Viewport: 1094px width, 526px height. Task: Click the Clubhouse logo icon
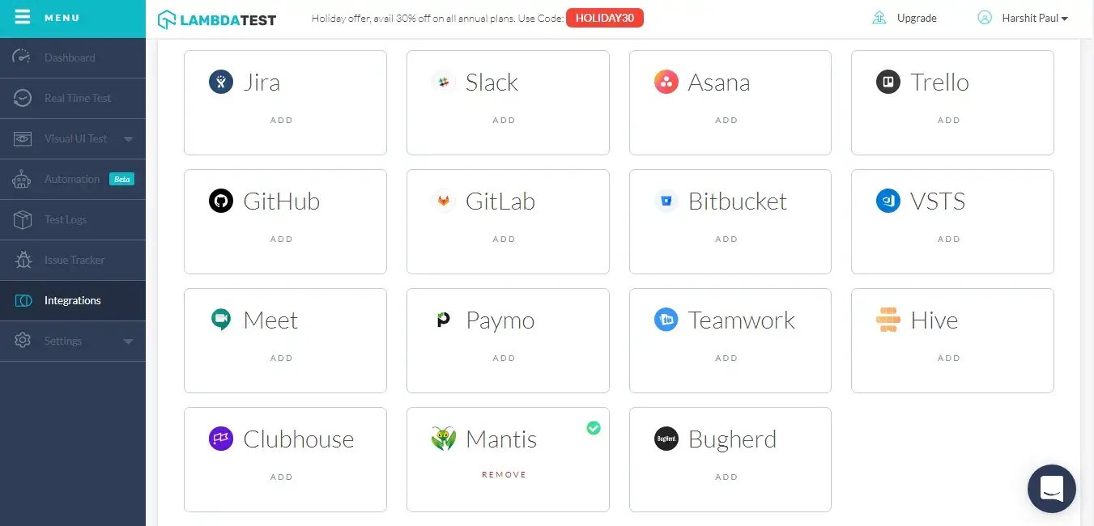tap(220, 439)
